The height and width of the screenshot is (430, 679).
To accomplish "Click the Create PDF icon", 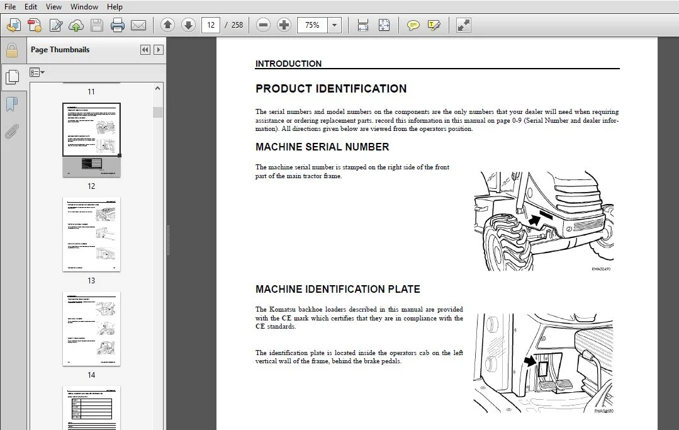I will click(35, 25).
